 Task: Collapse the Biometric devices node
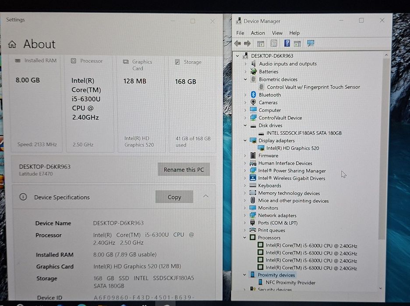click(245, 79)
